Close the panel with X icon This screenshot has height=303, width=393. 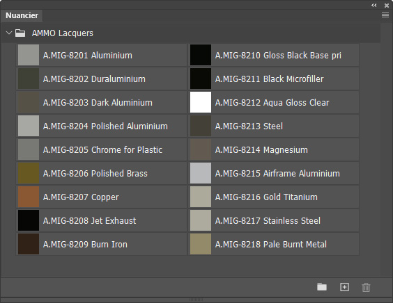tap(387, 6)
